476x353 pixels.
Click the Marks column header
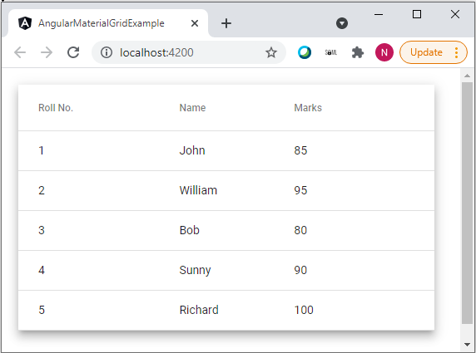coord(308,108)
